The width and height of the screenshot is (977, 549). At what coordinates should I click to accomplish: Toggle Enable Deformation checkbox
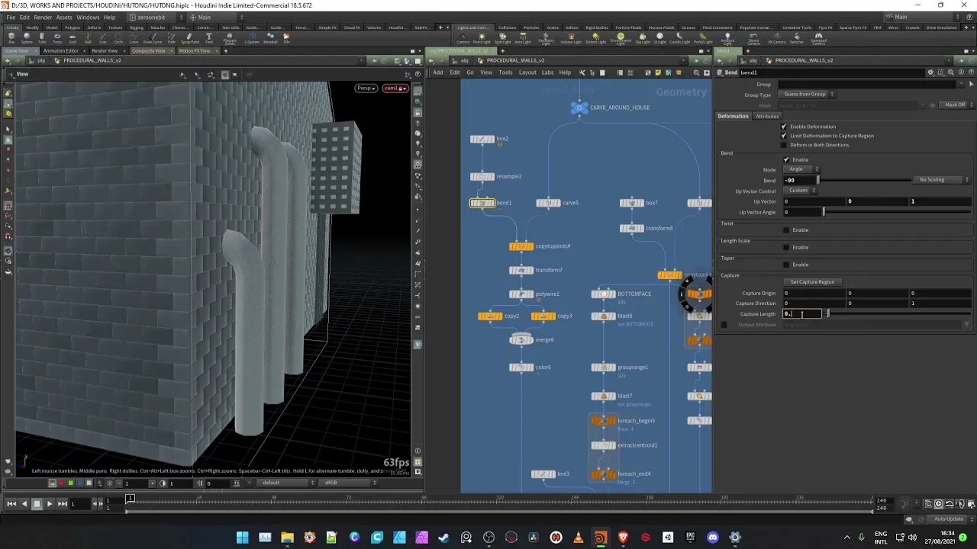[x=784, y=127]
